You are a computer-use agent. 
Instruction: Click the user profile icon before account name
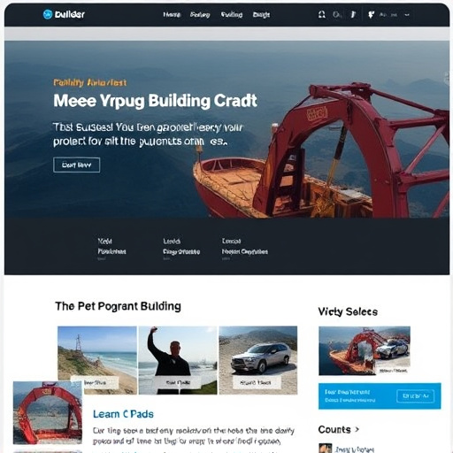[371, 14]
